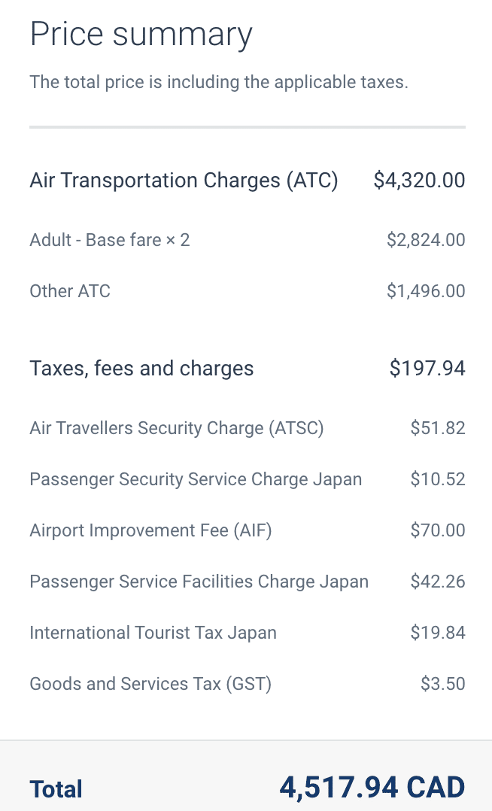This screenshot has height=811, width=492.
Task: Select the Adult - Base fare × 2 row
Action: 110,240
